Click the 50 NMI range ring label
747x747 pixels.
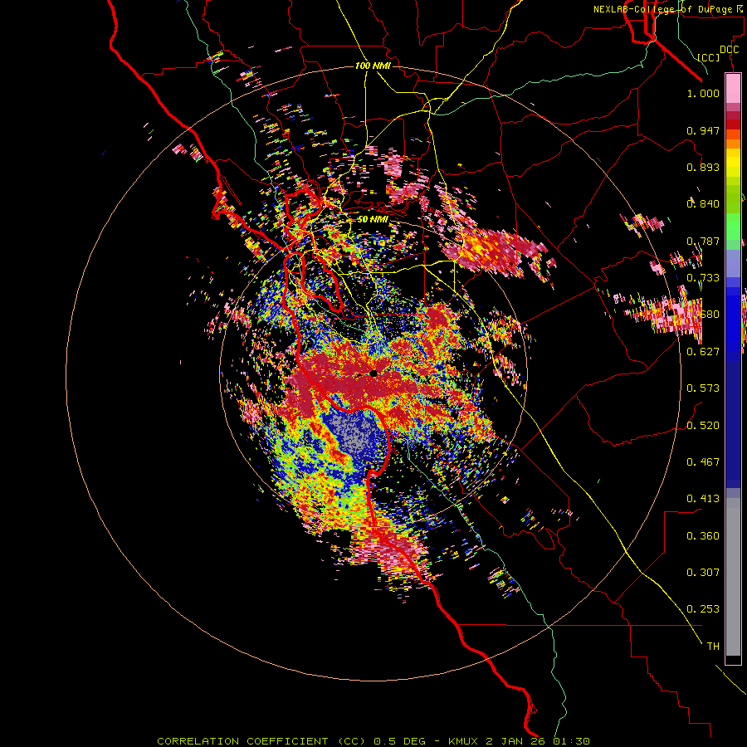[x=373, y=219]
